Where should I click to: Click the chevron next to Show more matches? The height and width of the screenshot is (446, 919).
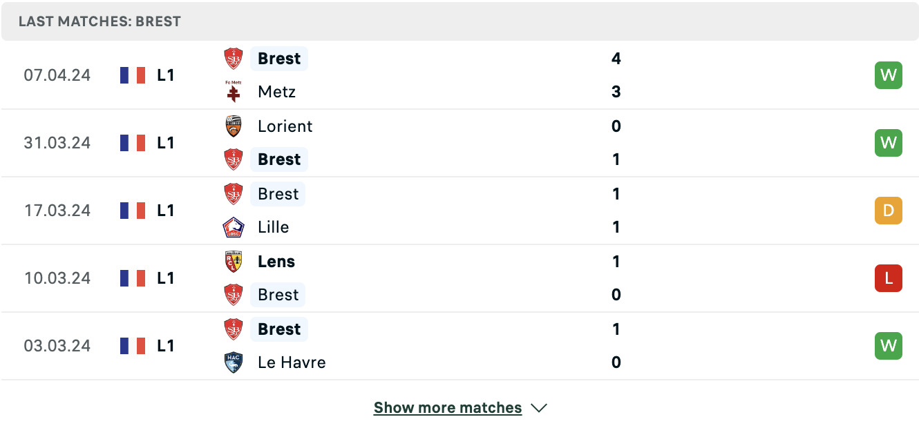[539, 408]
